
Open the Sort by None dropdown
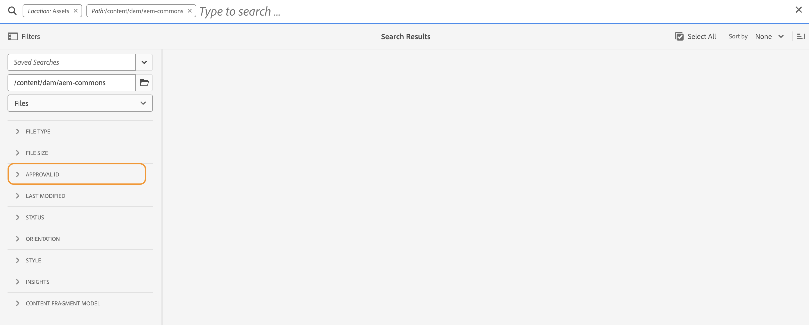pos(769,36)
